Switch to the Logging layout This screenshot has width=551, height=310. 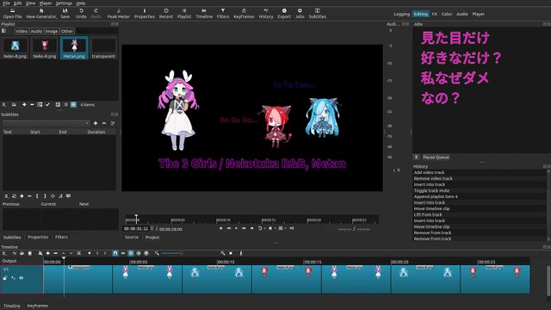(x=401, y=14)
